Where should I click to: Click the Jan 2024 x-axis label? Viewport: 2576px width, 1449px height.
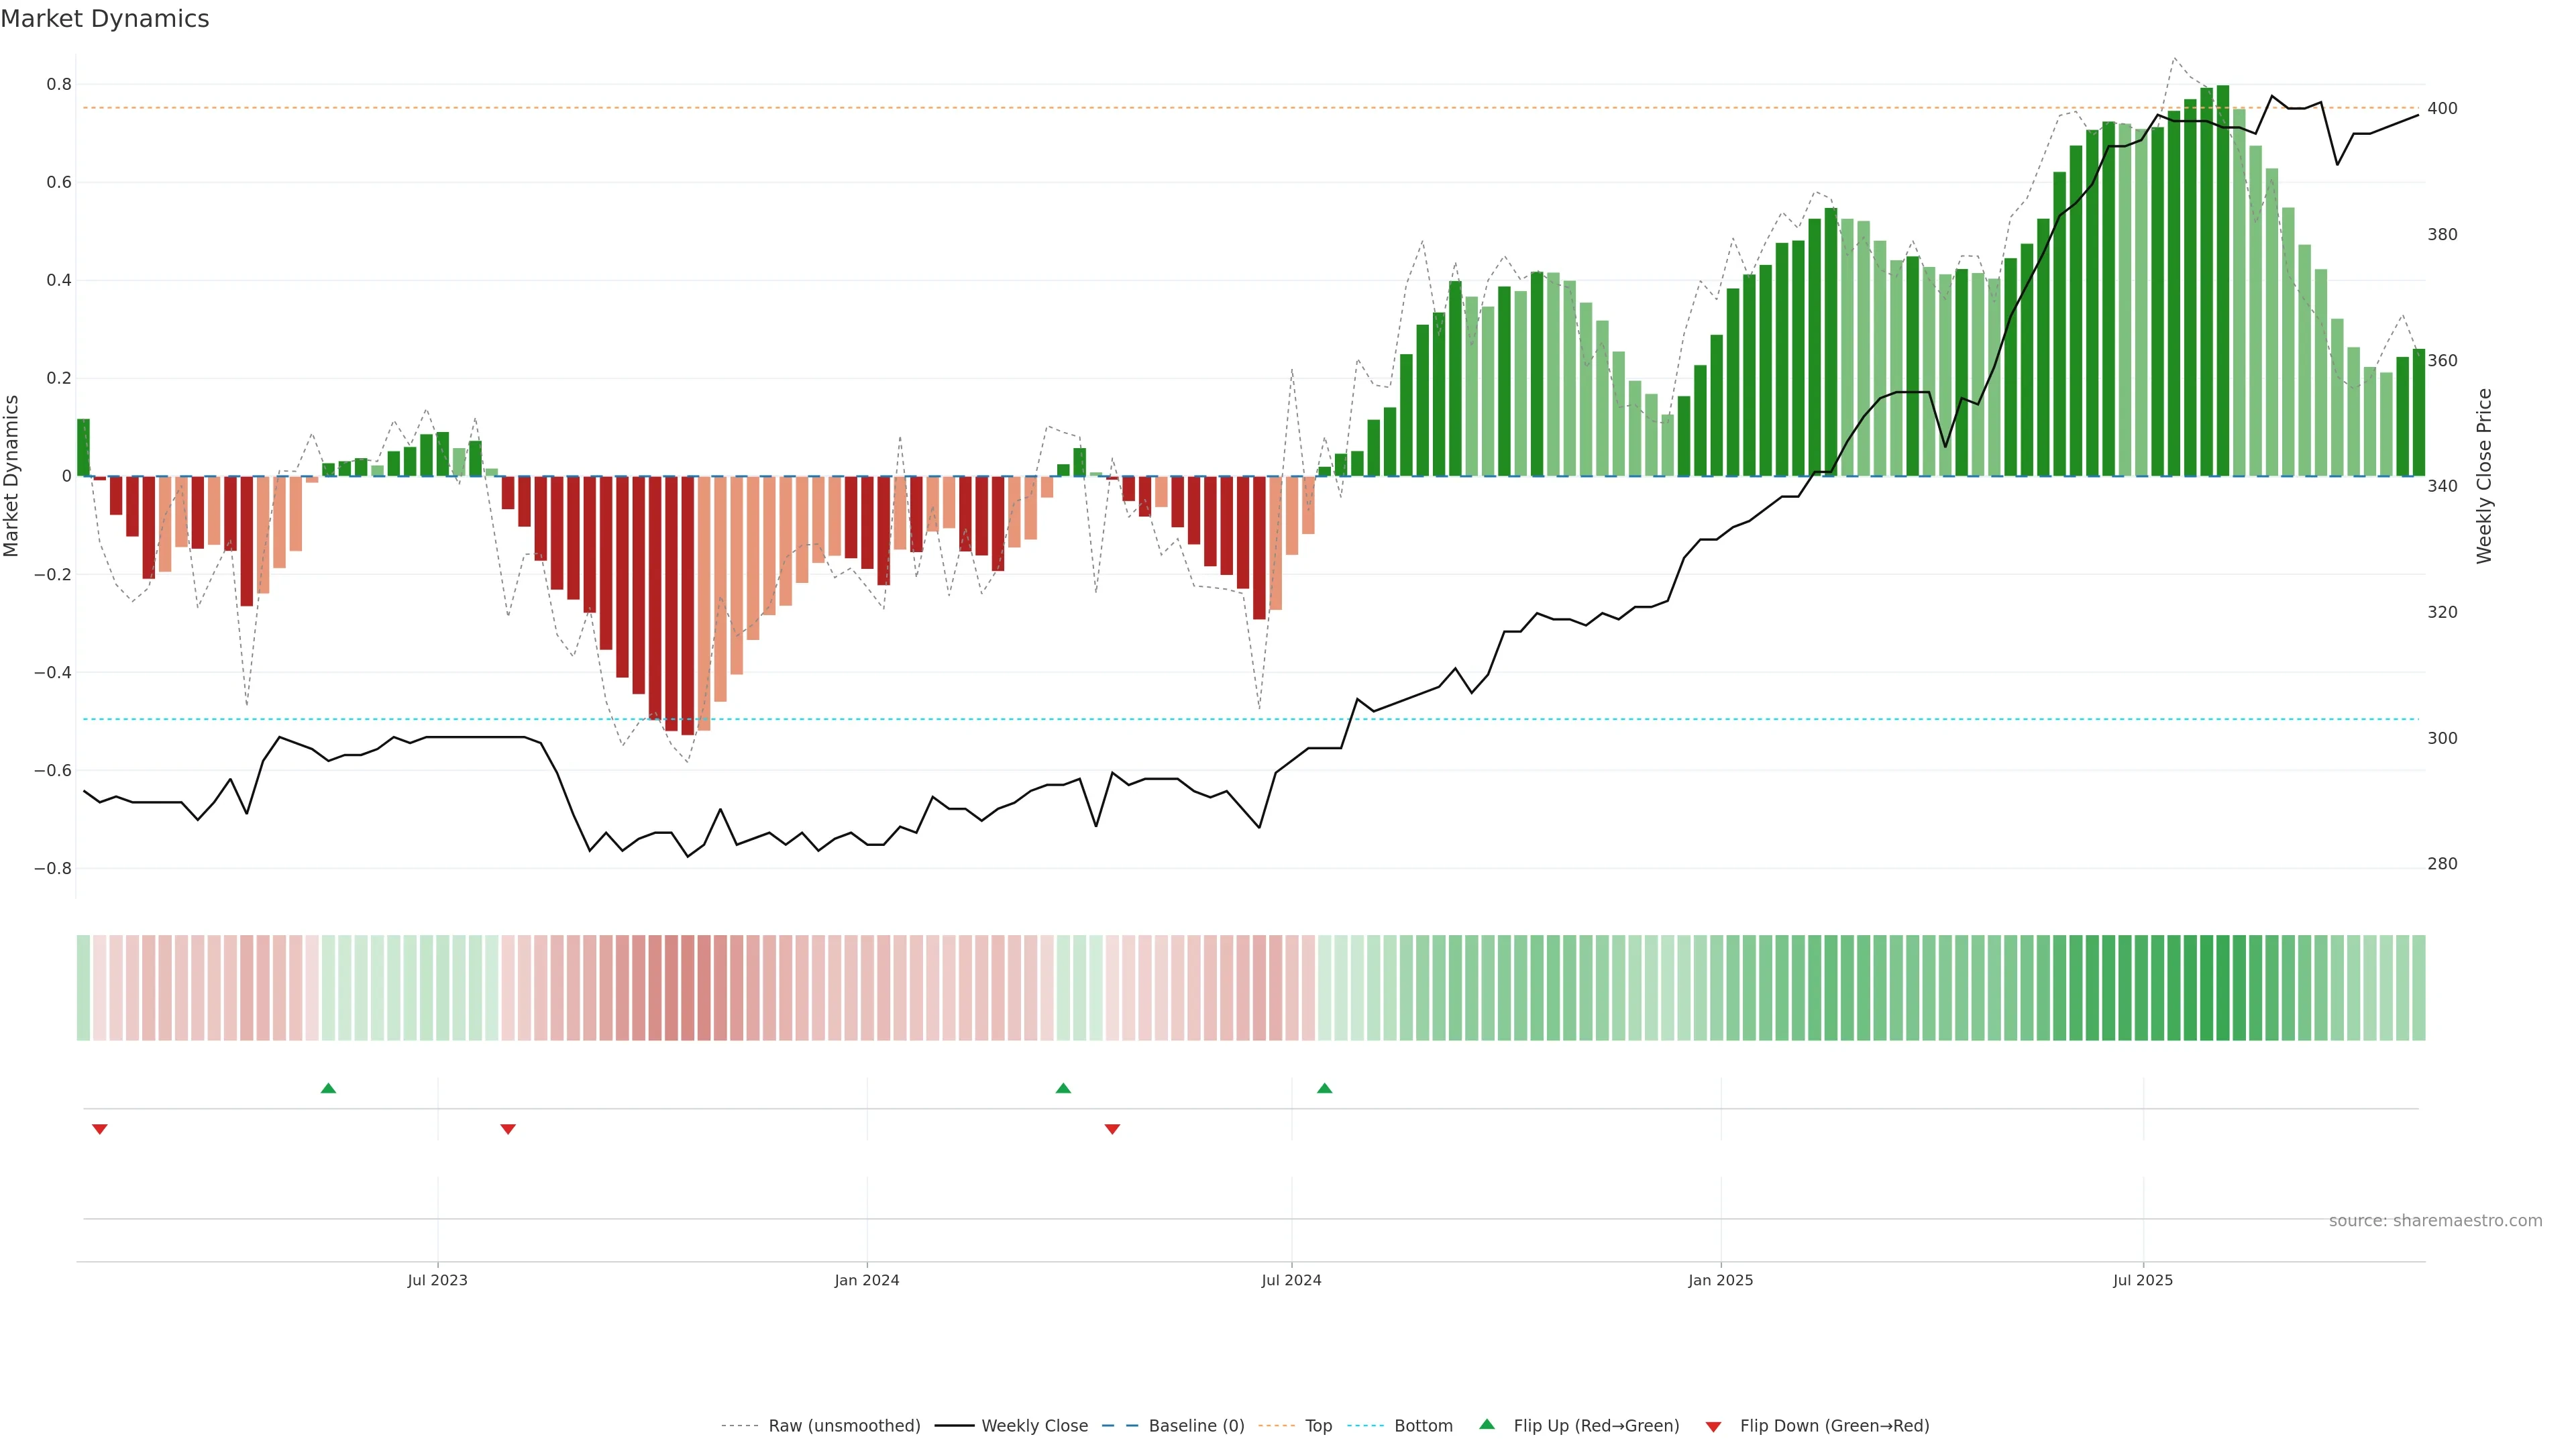point(866,1280)
